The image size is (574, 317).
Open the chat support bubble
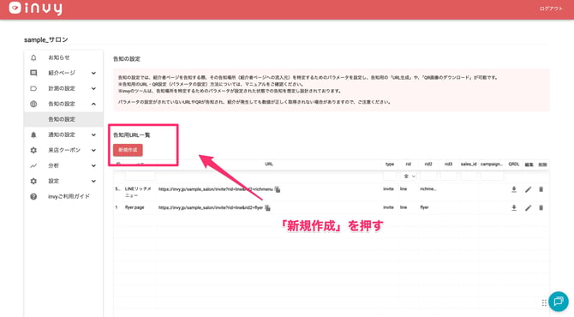pos(559,302)
